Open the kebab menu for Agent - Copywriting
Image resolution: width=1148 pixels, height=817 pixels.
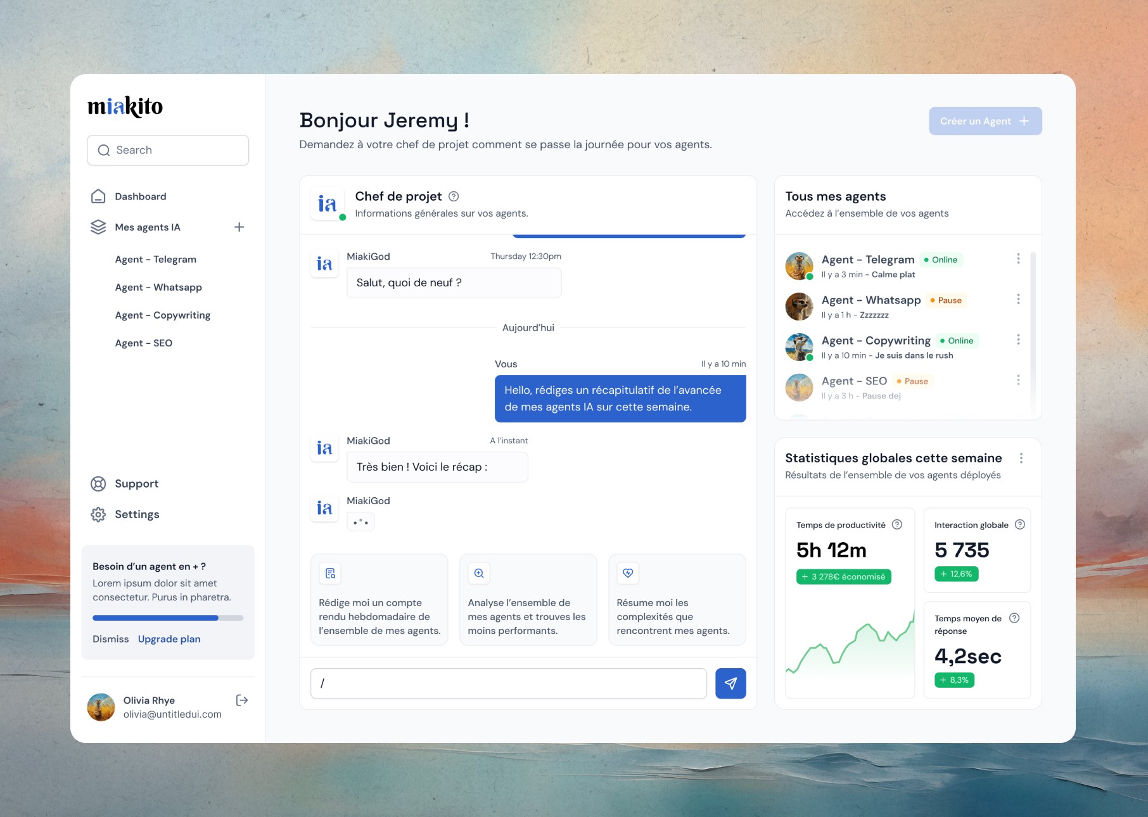[x=1018, y=339]
